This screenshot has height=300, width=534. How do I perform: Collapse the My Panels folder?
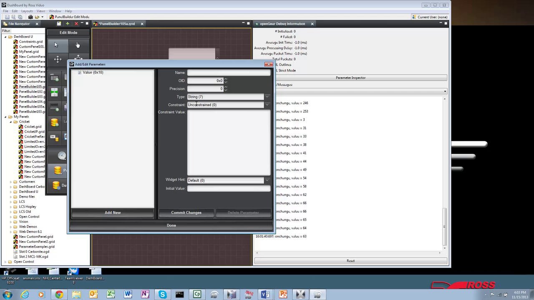point(5,117)
